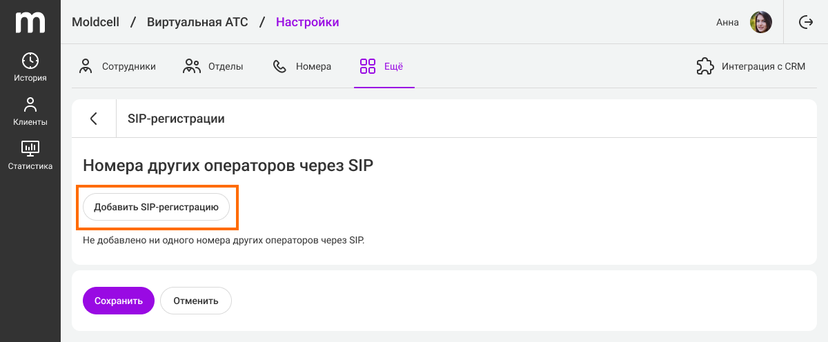Open Статистика from the sidebar chart icon
This screenshot has width=828, height=342.
(x=30, y=148)
